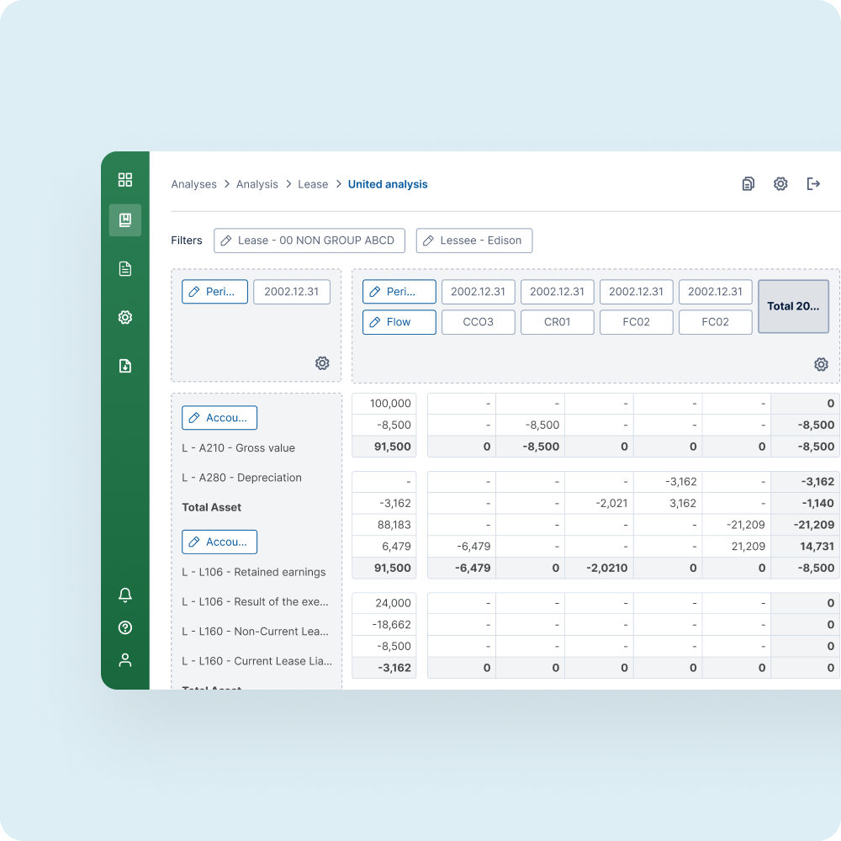Click the file download icon in sidebar
This screenshot has height=841, width=841.
(x=125, y=366)
